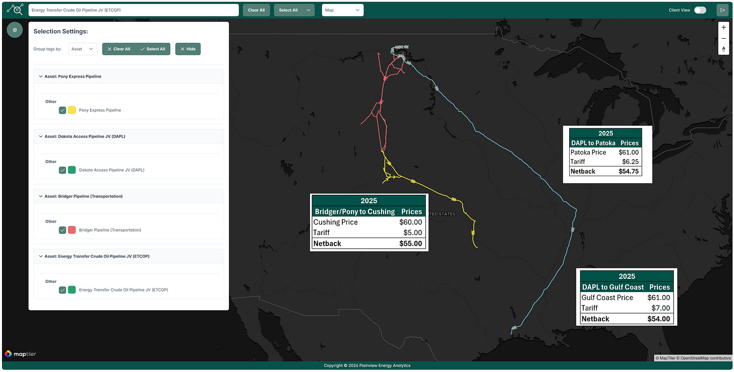Click Clear All in Selection Settings
The height and width of the screenshot is (372, 734).
tap(119, 49)
